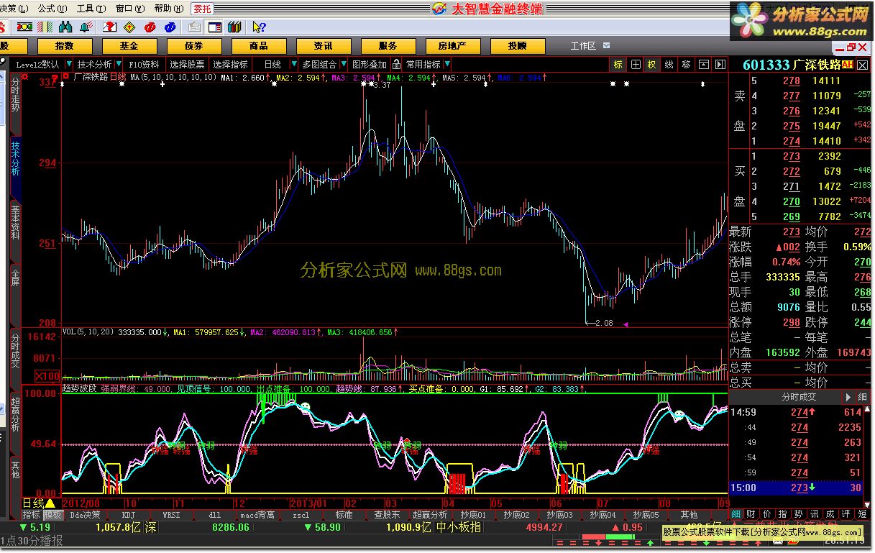Click the chart with question mark icon
Image resolution: width=875 pixels, height=553 pixels.
pos(109,27)
